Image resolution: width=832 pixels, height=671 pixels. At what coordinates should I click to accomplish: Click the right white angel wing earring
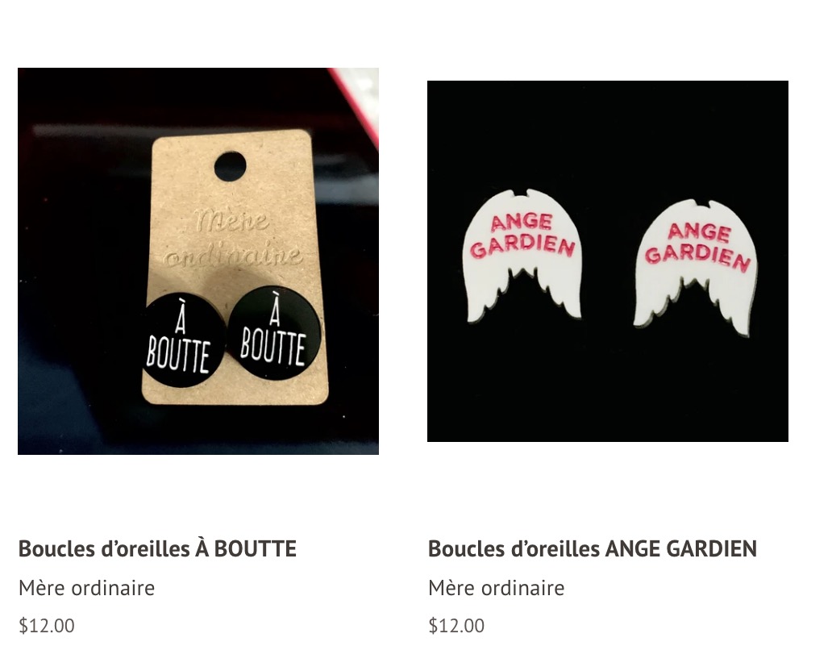(x=697, y=268)
